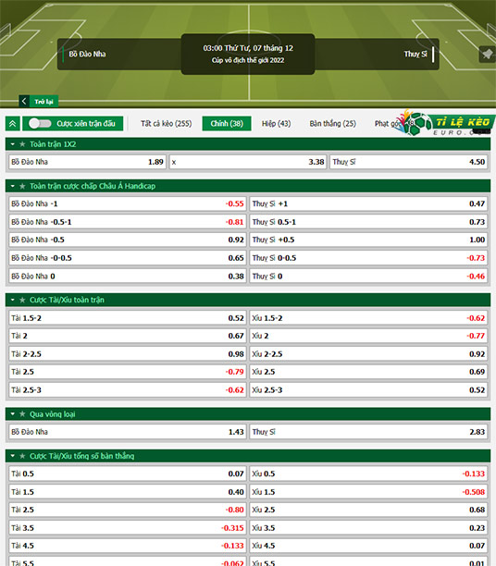Choose Bồ Đào Nha -0.5-1 at -0.81
This screenshot has width=496, height=566.
[127, 222]
